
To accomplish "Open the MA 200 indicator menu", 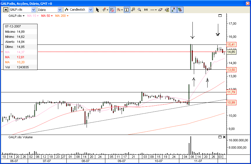I will point(62,16).
